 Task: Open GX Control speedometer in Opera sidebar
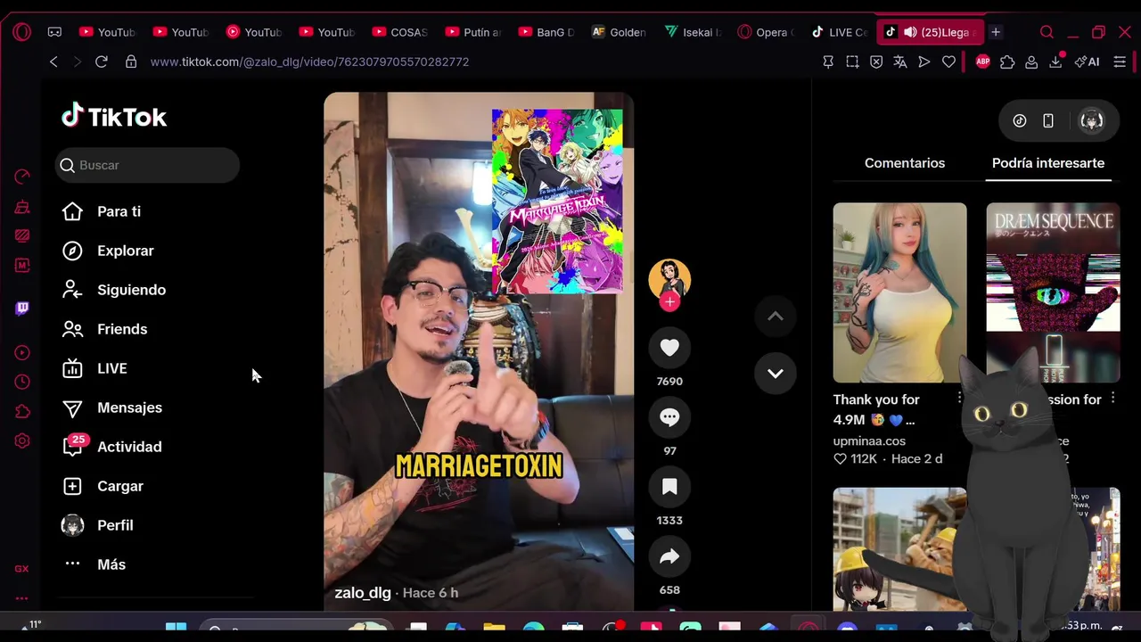pyautogui.click(x=22, y=177)
